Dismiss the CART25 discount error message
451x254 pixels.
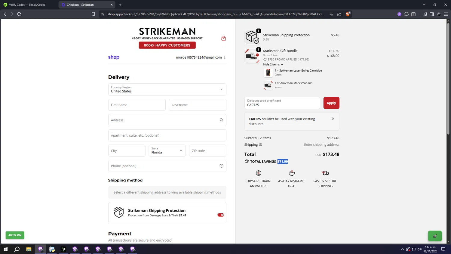[x=333, y=119]
